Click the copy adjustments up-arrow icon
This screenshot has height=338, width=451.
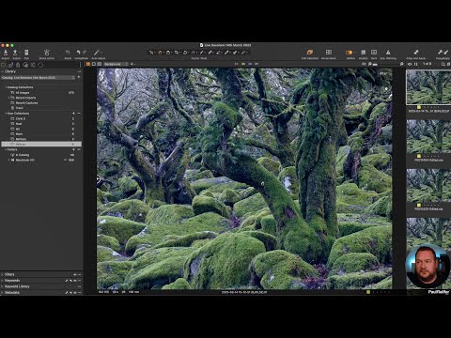pyautogui.click(x=440, y=53)
